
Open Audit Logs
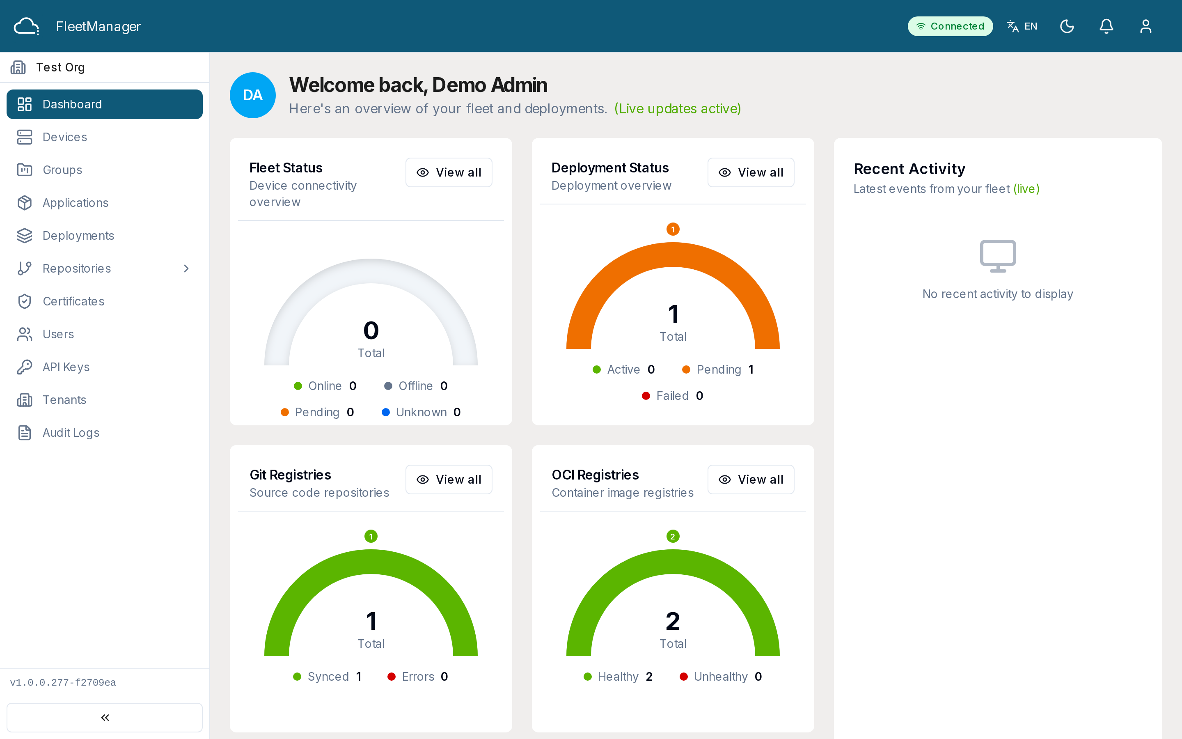pos(105,433)
